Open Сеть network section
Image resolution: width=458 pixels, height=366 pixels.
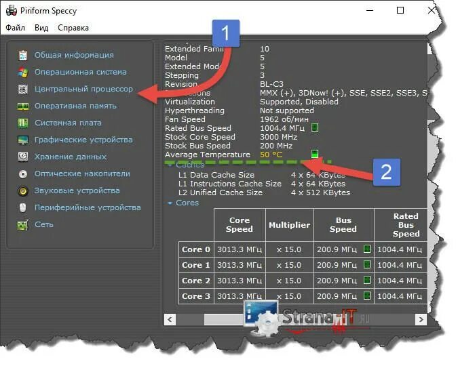[x=44, y=224]
